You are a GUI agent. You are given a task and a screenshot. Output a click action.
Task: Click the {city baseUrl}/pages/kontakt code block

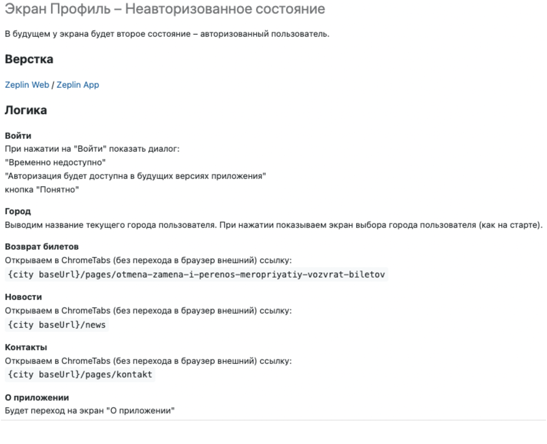coord(80,374)
